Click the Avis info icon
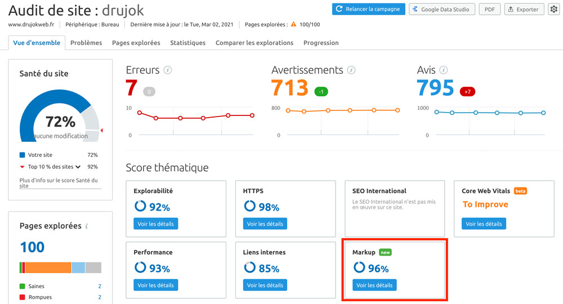The height and width of the screenshot is (304, 563). tap(444, 70)
